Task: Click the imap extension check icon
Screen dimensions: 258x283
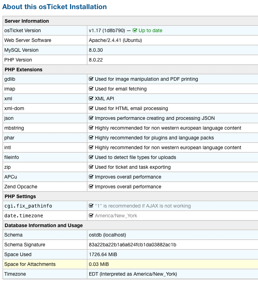Action: tap(91, 89)
